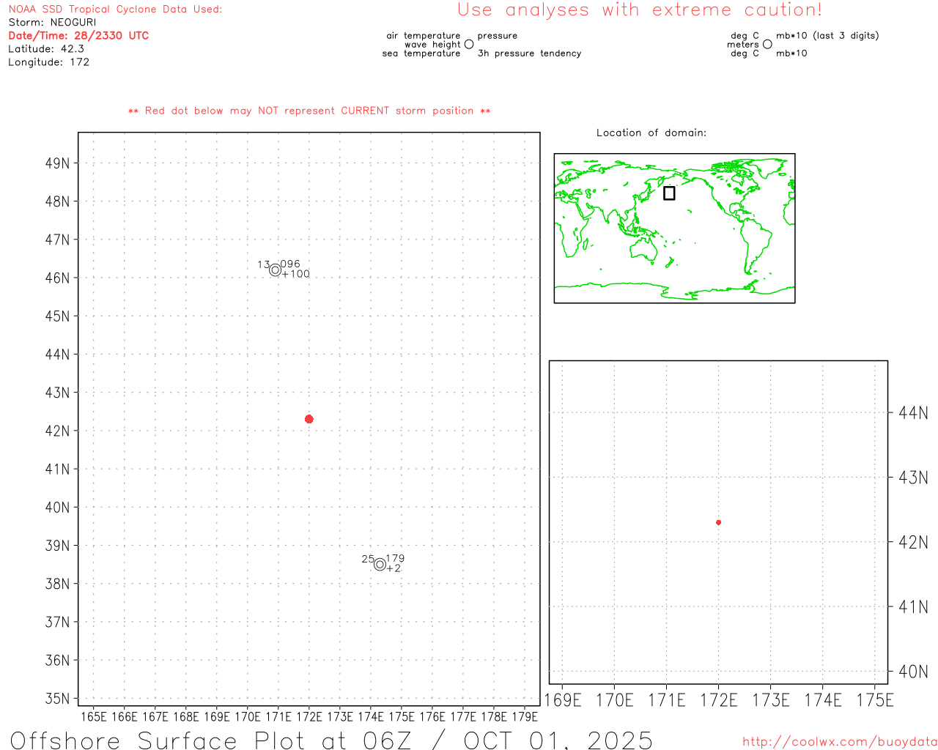Click the legend circle beside 'meters'
This screenshot has width=938, height=750.
point(767,44)
